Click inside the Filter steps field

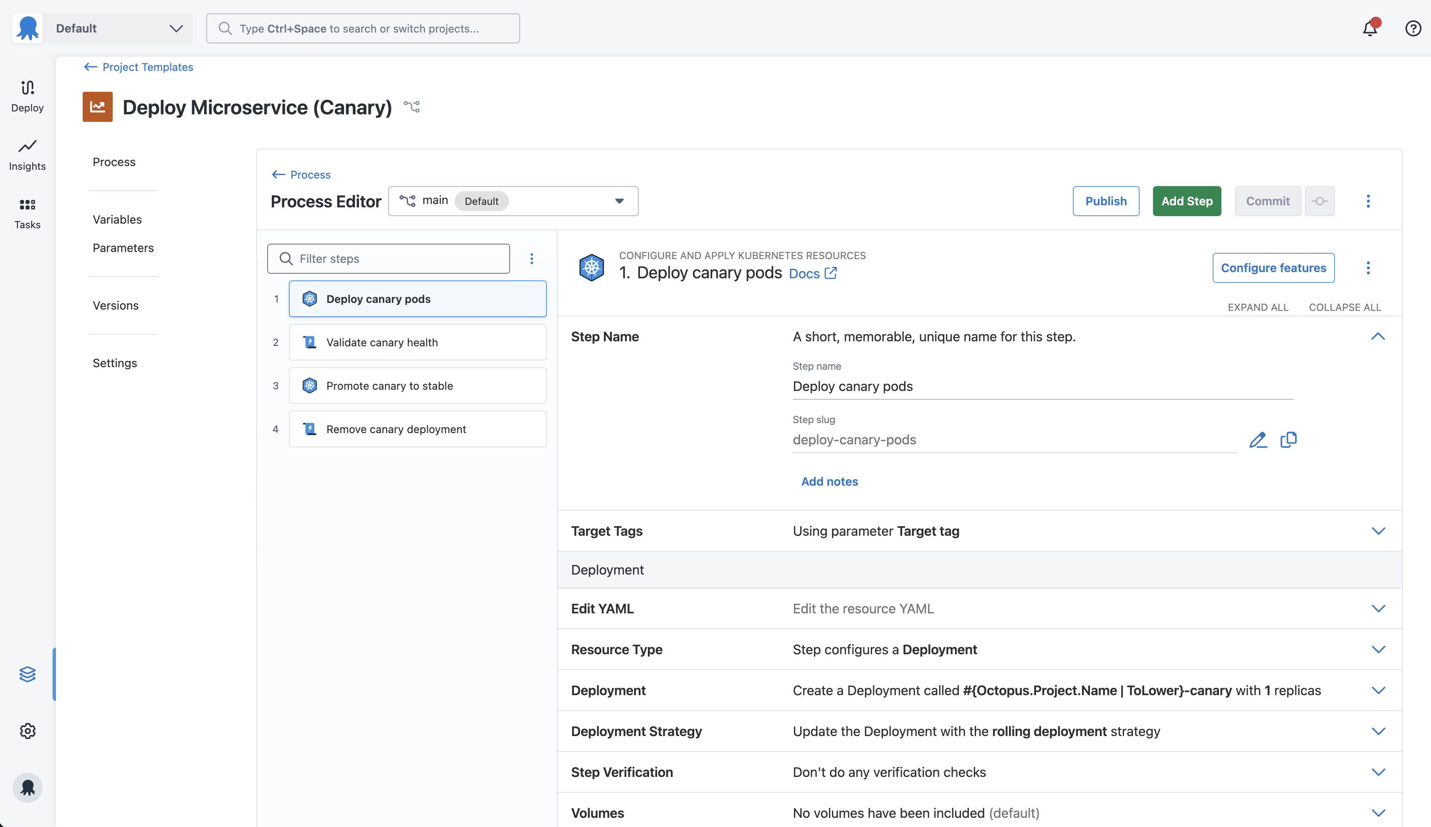click(x=389, y=258)
